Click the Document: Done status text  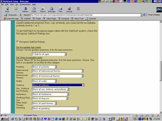coord(30,115)
